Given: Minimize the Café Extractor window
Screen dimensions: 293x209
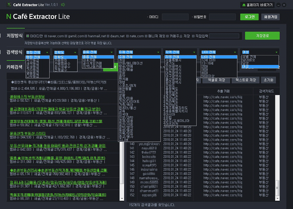Looking at the screenshot, I should [x=278, y=5].
